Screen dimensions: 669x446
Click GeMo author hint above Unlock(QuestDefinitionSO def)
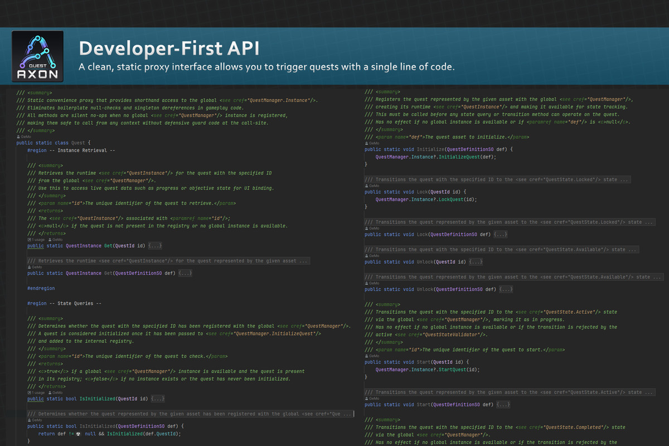[x=372, y=283]
